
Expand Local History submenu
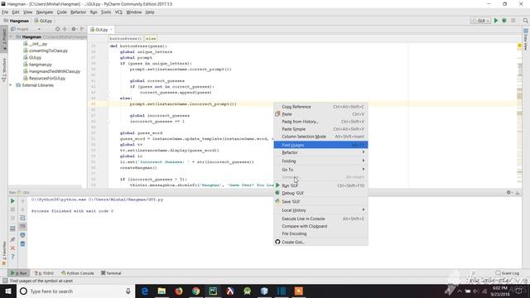[320, 210]
